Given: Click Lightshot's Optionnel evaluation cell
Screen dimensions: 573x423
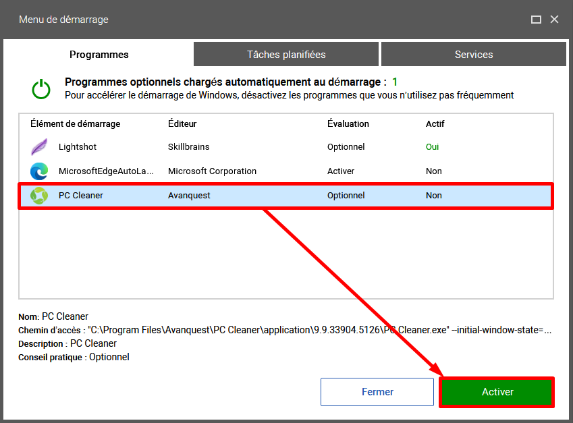Looking at the screenshot, I should [346, 147].
